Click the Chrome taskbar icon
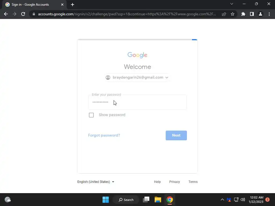 point(170,200)
